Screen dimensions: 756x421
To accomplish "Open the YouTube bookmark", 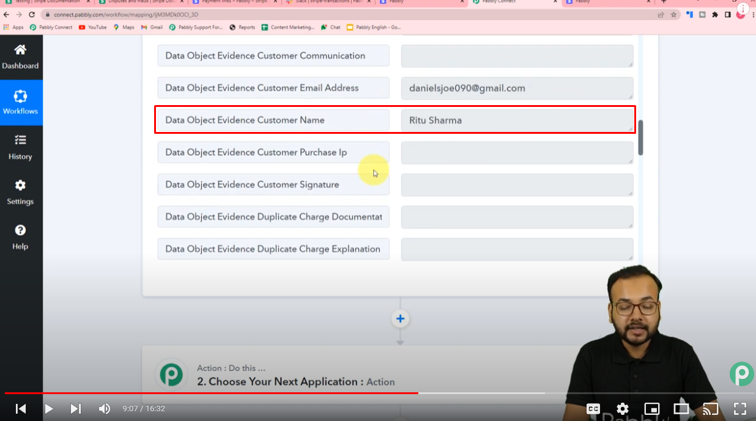I will point(92,27).
